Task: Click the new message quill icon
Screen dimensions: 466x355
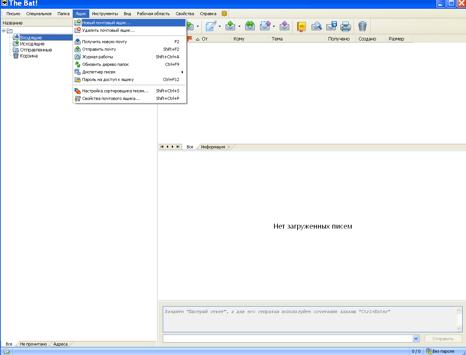Action: click(211, 26)
